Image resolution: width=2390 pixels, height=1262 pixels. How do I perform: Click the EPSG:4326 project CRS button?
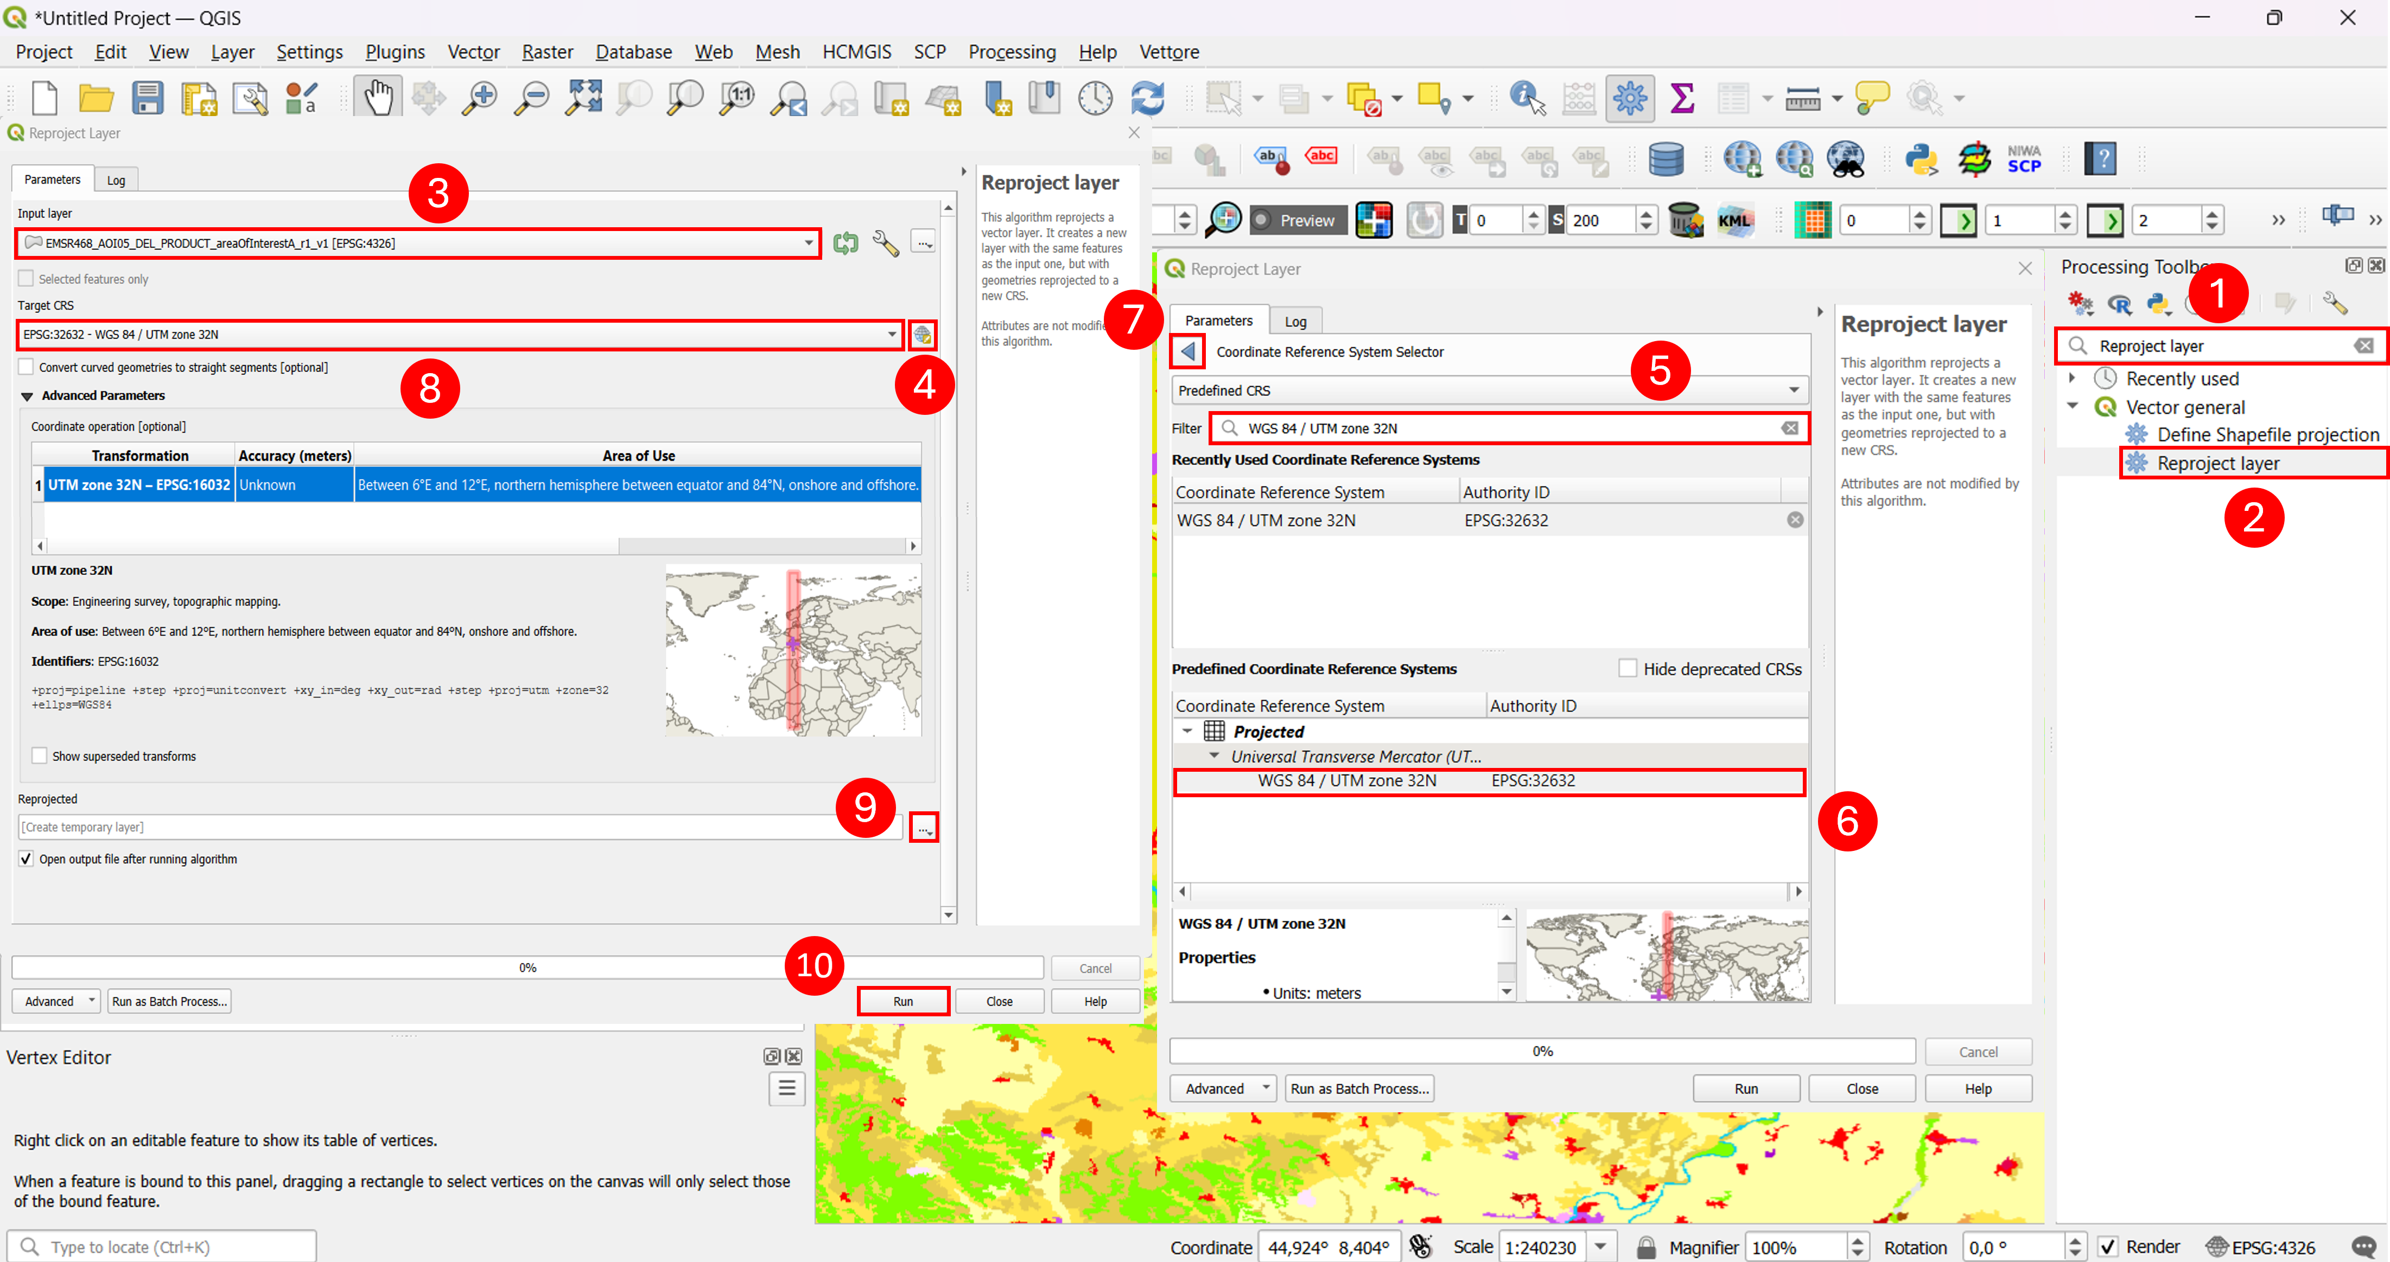pyautogui.click(x=2262, y=1247)
